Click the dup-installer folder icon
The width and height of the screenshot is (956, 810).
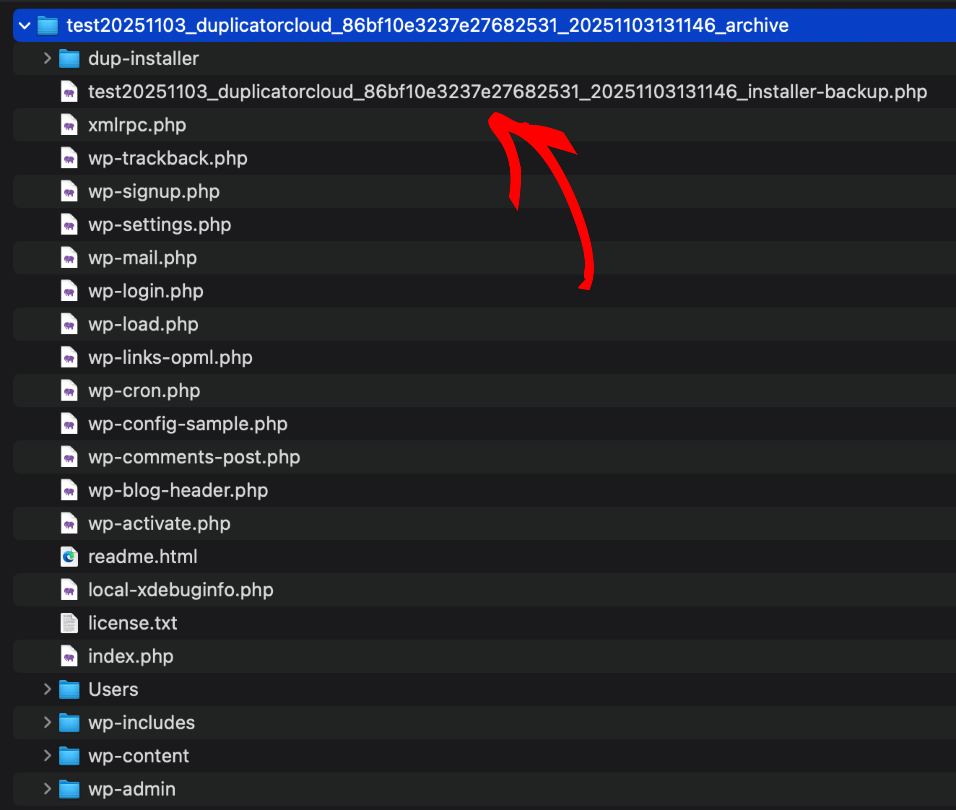[69, 59]
